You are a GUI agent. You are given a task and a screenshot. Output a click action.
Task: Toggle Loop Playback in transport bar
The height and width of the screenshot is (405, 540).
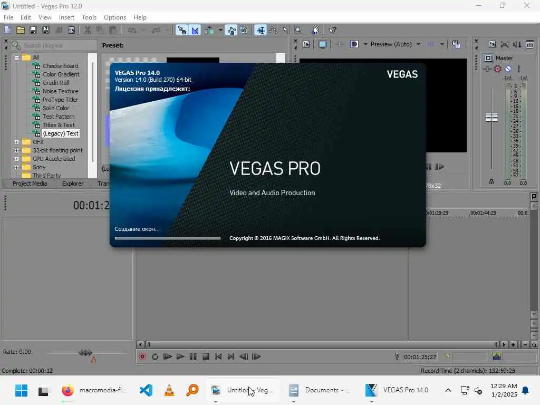[x=155, y=357]
